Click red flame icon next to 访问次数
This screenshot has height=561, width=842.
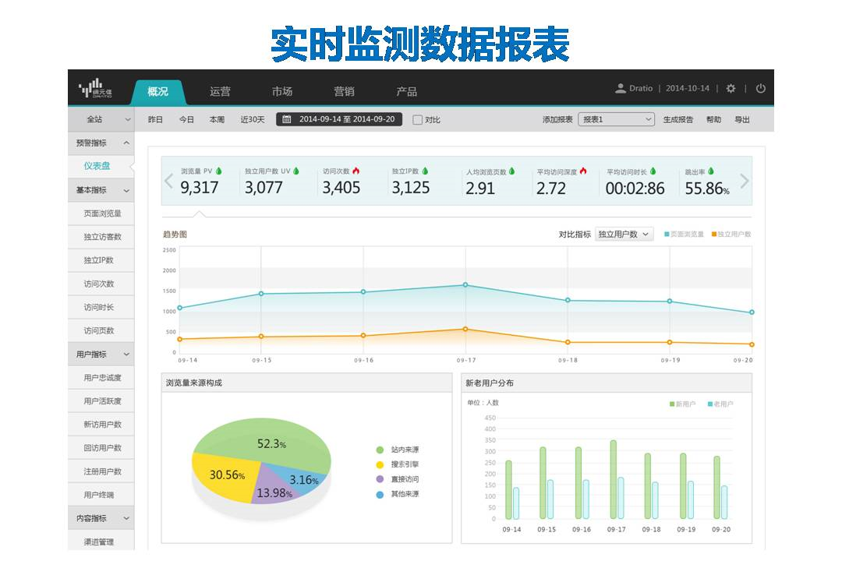356,171
